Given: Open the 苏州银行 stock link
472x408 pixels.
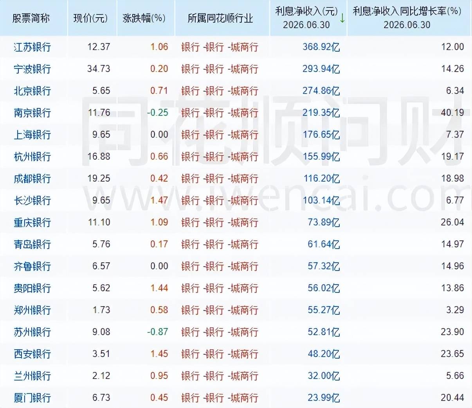Looking at the screenshot, I should (32, 332).
